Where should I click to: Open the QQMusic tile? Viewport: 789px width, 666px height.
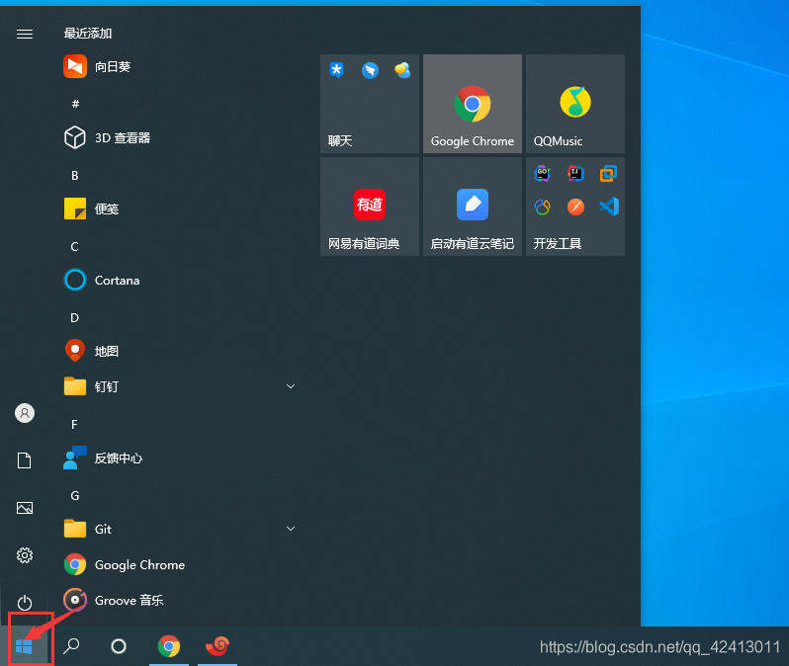pyautogui.click(x=575, y=104)
